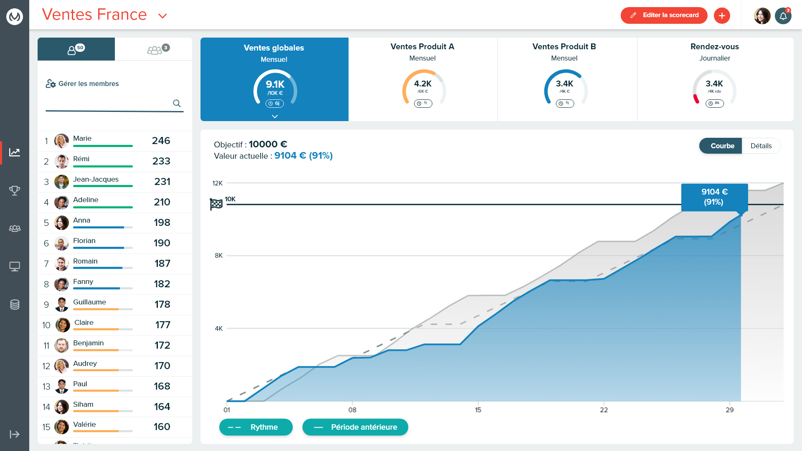Click Valérie's avatar in the ranking
This screenshot has width=802, height=451.
coord(61,427)
